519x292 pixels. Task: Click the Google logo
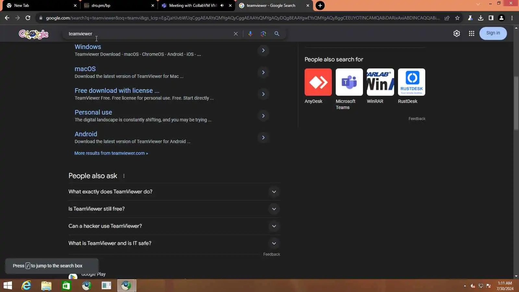tap(33, 34)
